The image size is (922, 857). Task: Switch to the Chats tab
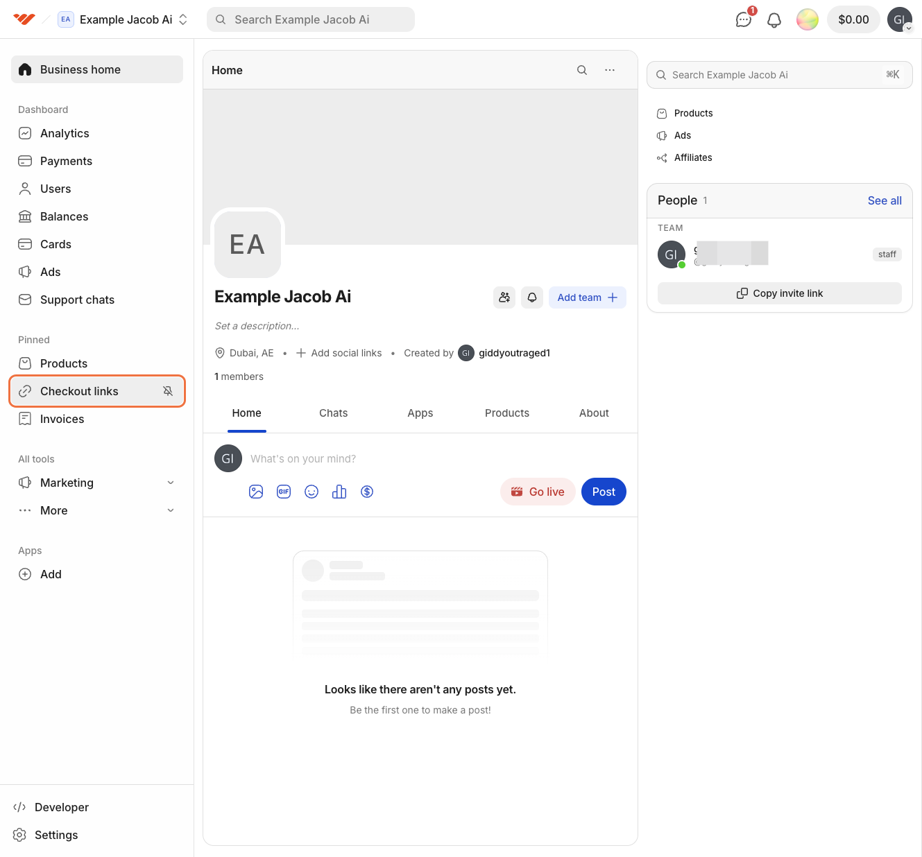[334, 413]
